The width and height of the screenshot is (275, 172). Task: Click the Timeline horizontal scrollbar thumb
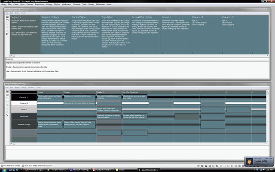tap(14, 144)
